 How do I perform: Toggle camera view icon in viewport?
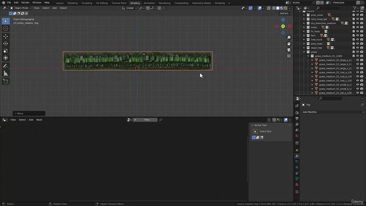click(289, 50)
